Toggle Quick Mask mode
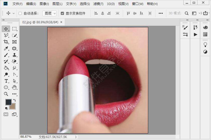The image size is (211, 140). (x=6, y=114)
